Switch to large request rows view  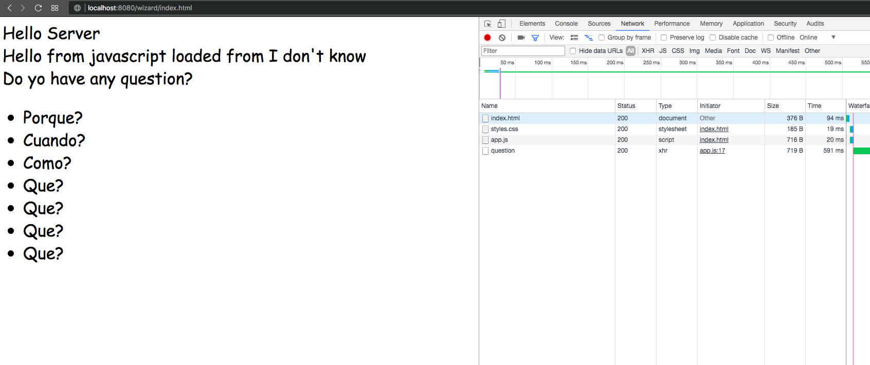tap(574, 38)
